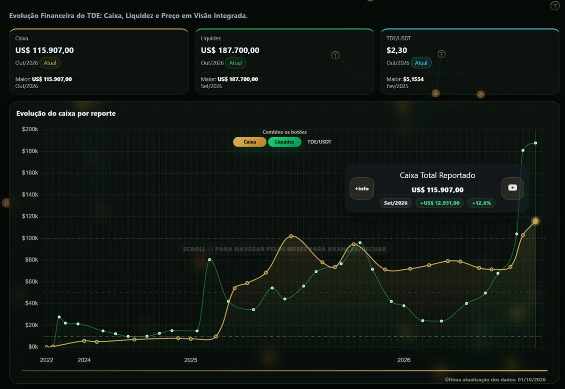Click the 2022 x-axis label

47,360
